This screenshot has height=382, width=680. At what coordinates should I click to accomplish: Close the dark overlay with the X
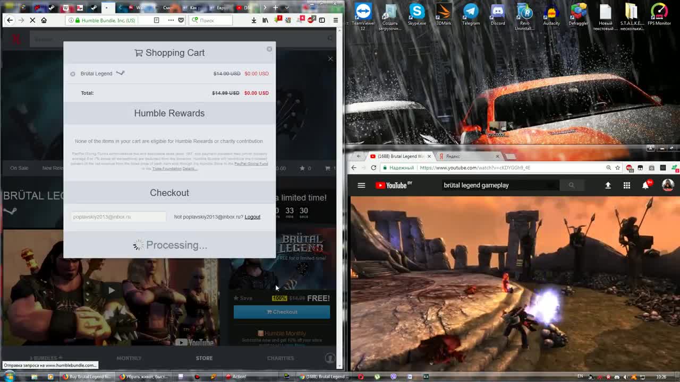330,59
